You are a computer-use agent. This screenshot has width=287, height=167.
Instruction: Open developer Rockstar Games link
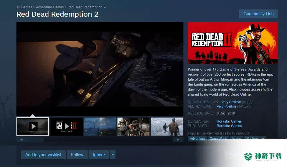coord(229,121)
